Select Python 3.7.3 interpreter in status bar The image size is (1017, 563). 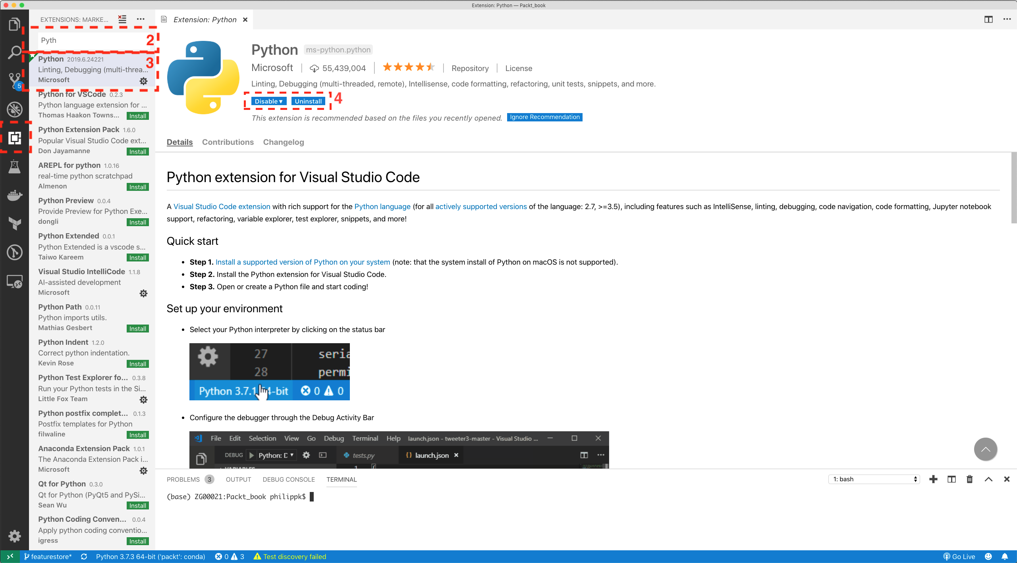[151, 556]
